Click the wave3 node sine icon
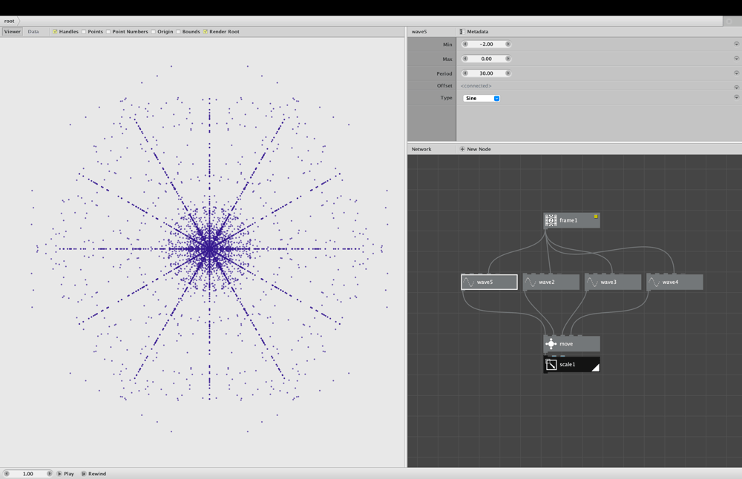742x479 pixels. click(592, 283)
